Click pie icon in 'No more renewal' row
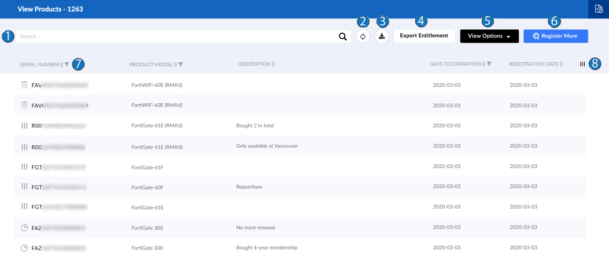The image size is (609, 257). pos(24,228)
